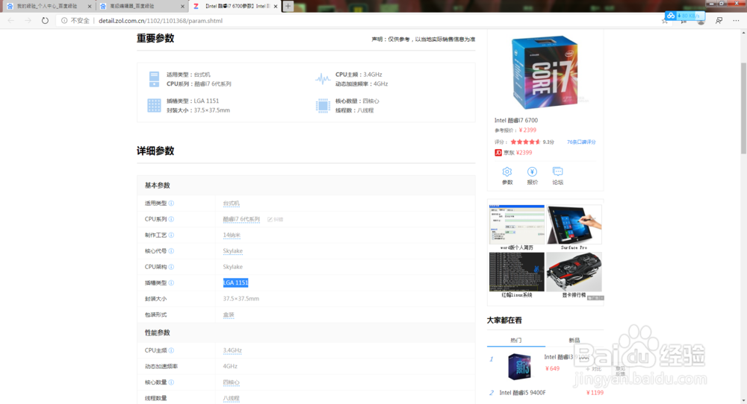This screenshot has height=404, width=747.
Task: Click info icon next to CPU主频
Action: 171,350
